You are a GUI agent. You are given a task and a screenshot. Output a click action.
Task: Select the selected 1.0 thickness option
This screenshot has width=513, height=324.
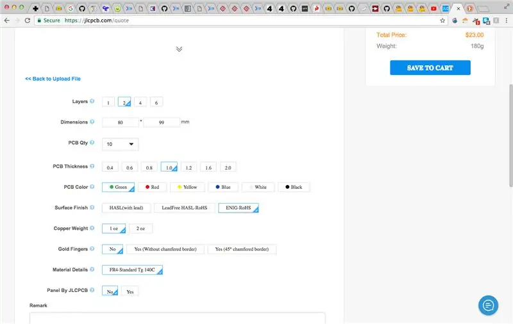point(169,167)
